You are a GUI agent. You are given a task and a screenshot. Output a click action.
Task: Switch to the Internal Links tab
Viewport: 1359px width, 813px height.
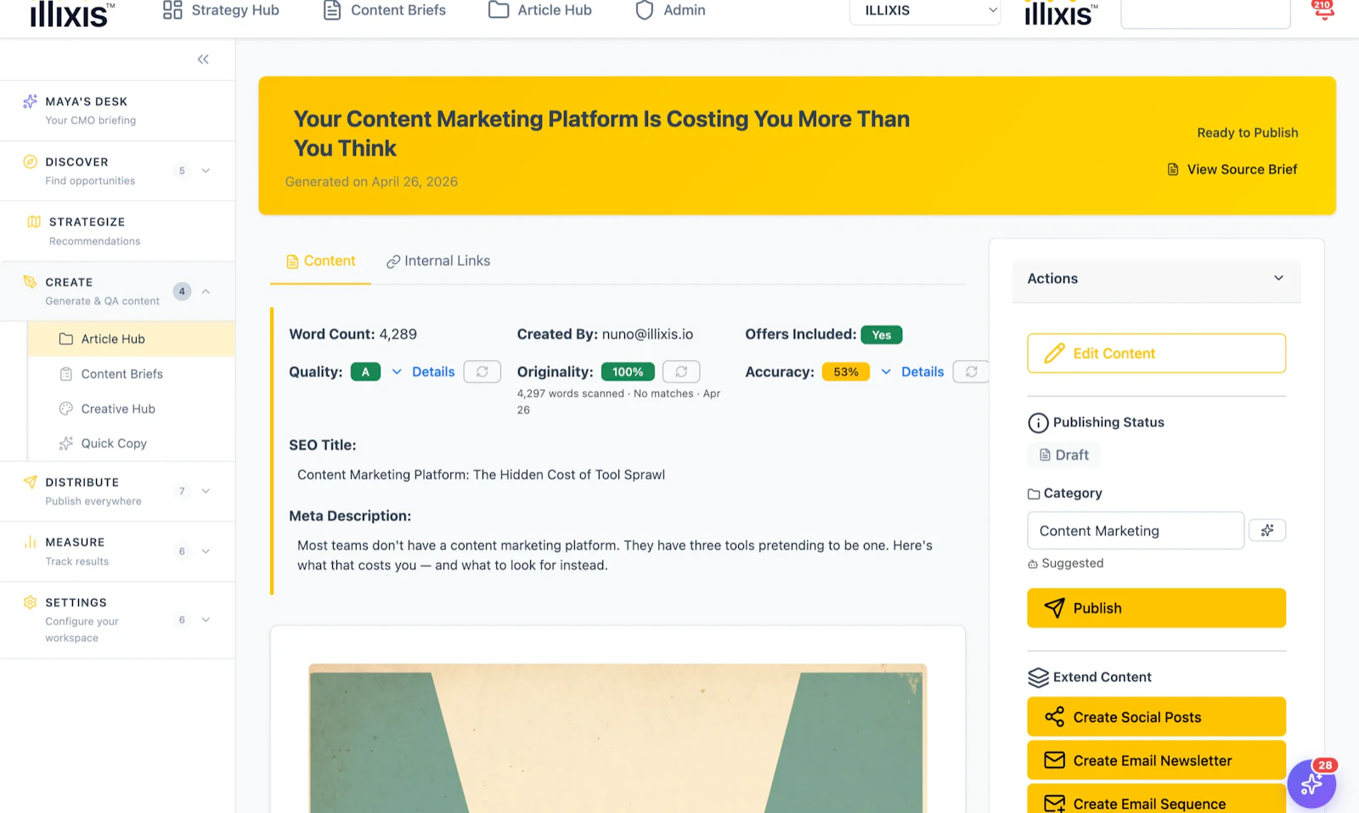tap(438, 261)
